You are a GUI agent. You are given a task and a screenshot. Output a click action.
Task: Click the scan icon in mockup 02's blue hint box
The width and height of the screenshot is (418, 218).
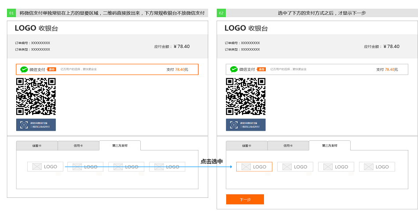(x=234, y=125)
